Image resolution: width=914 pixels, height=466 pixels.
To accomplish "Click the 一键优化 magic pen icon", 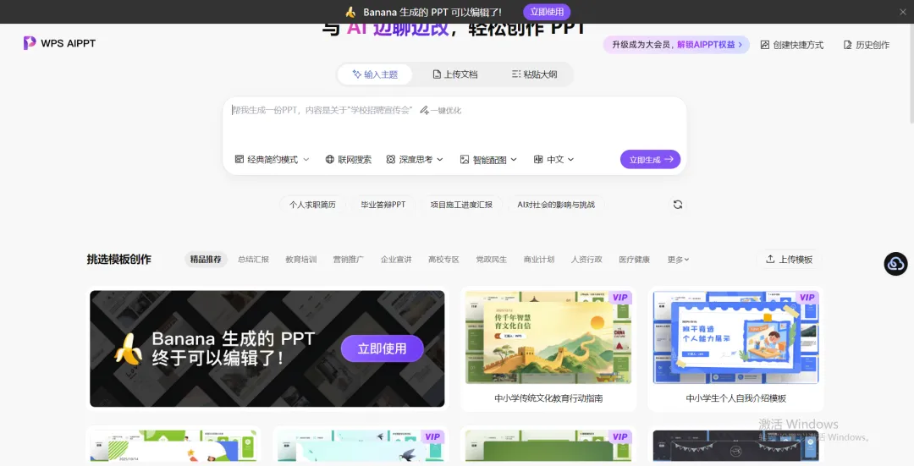I will (424, 110).
